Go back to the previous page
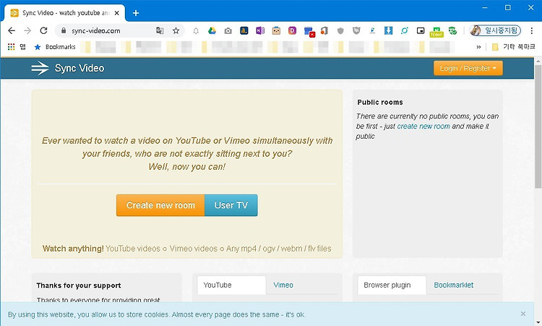 [12, 31]
